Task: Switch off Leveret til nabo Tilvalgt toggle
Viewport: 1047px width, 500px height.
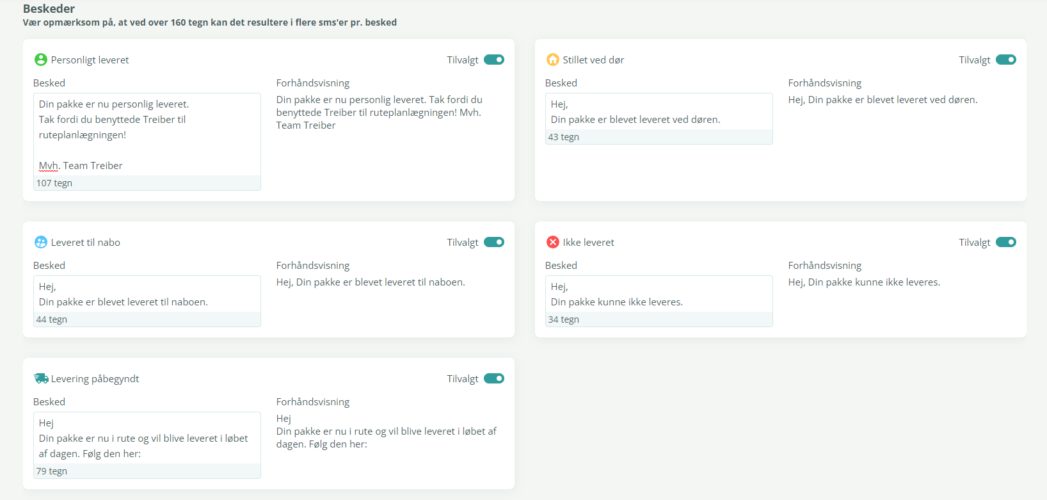Action: point(494,242)
